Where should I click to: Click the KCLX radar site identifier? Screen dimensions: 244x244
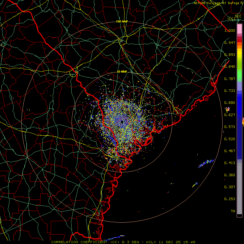coord(151,242)
